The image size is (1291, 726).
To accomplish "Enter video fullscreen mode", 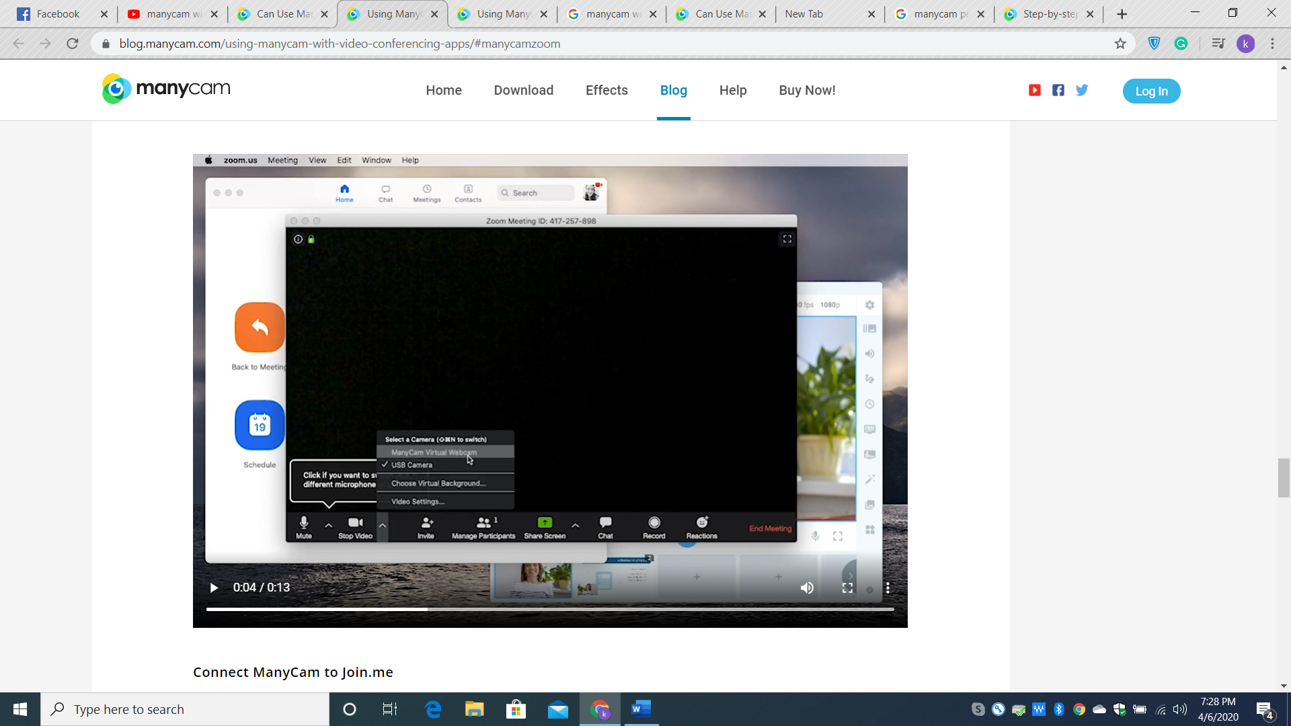I will pyautogui.click(x=848, y=588).
